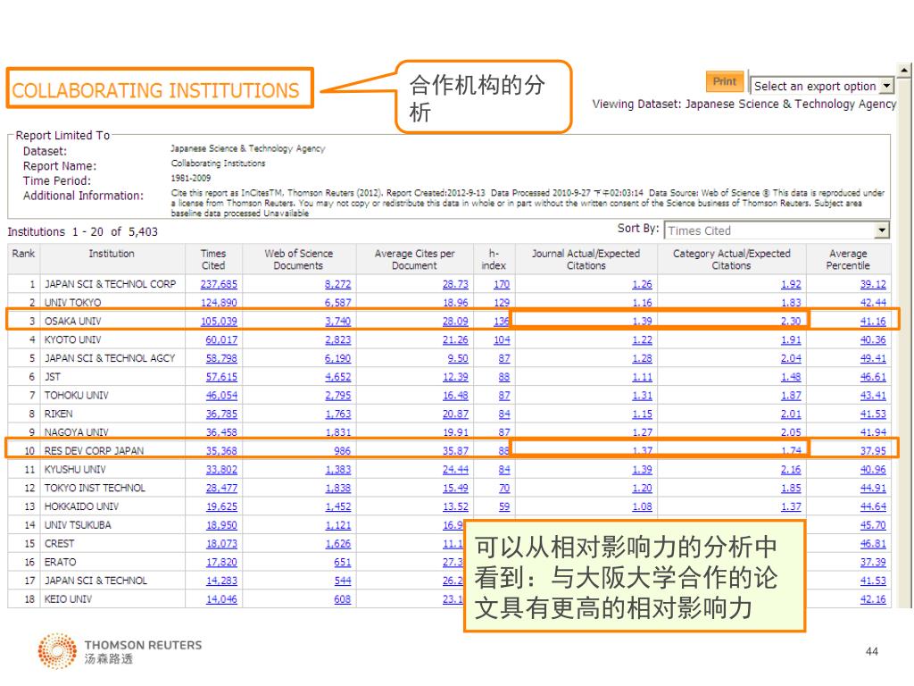Click h-index 104 for KYOTO UNIV
Viewport: 914px width, 686px height.
tap(502, 339)
